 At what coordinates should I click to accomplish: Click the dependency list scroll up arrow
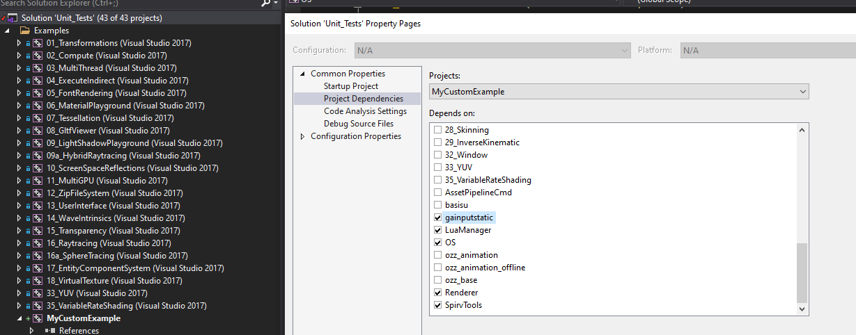click(802, 130)
